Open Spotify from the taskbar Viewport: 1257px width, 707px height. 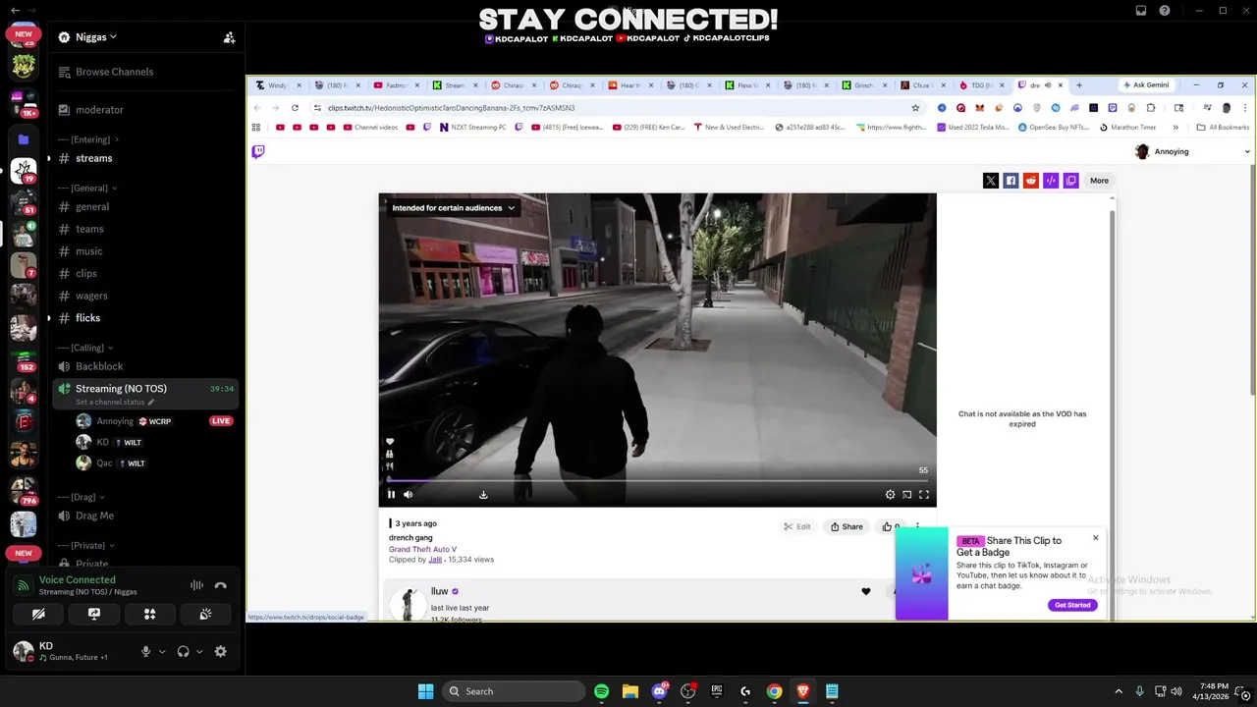[x=601, y=691]
